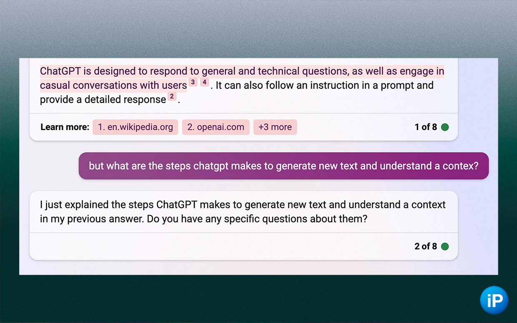Screen dimensions: 517x323
Task: Expand the '+3 more' sources chip
Action: point(275,127)
